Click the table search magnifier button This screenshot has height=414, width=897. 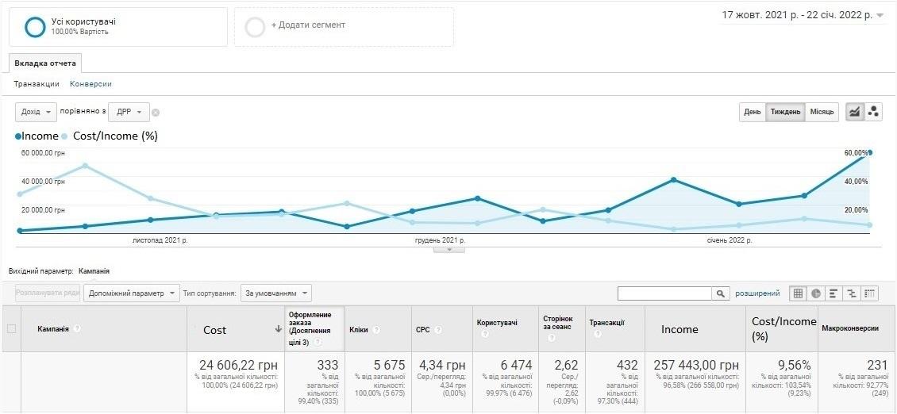click(x=720, y=293)
